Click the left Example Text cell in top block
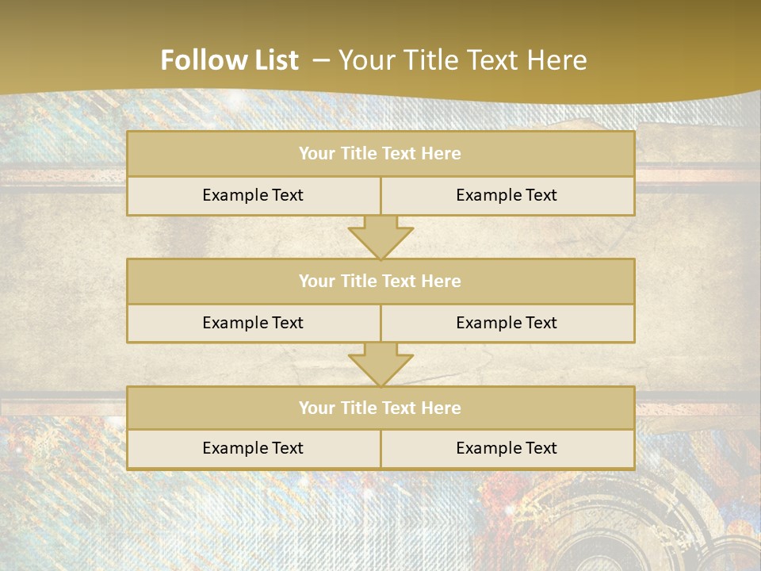This screenshot has width=761, height=571. (253, 195)
